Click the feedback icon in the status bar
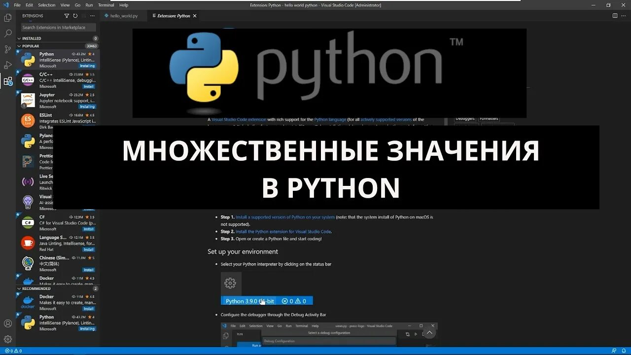631x355 pixels. (x=614, y=351)
